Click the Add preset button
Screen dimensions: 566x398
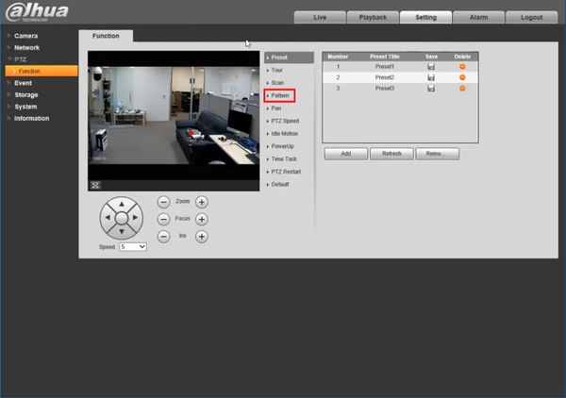pyautogui.click(x=346, y=154)
